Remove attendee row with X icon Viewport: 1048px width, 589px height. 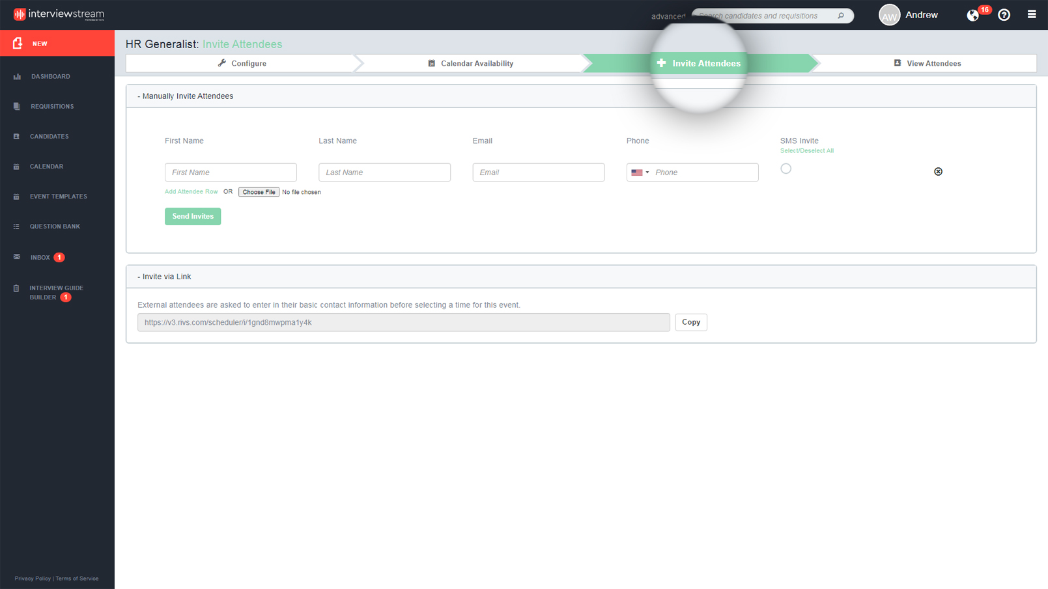point(938,172)
